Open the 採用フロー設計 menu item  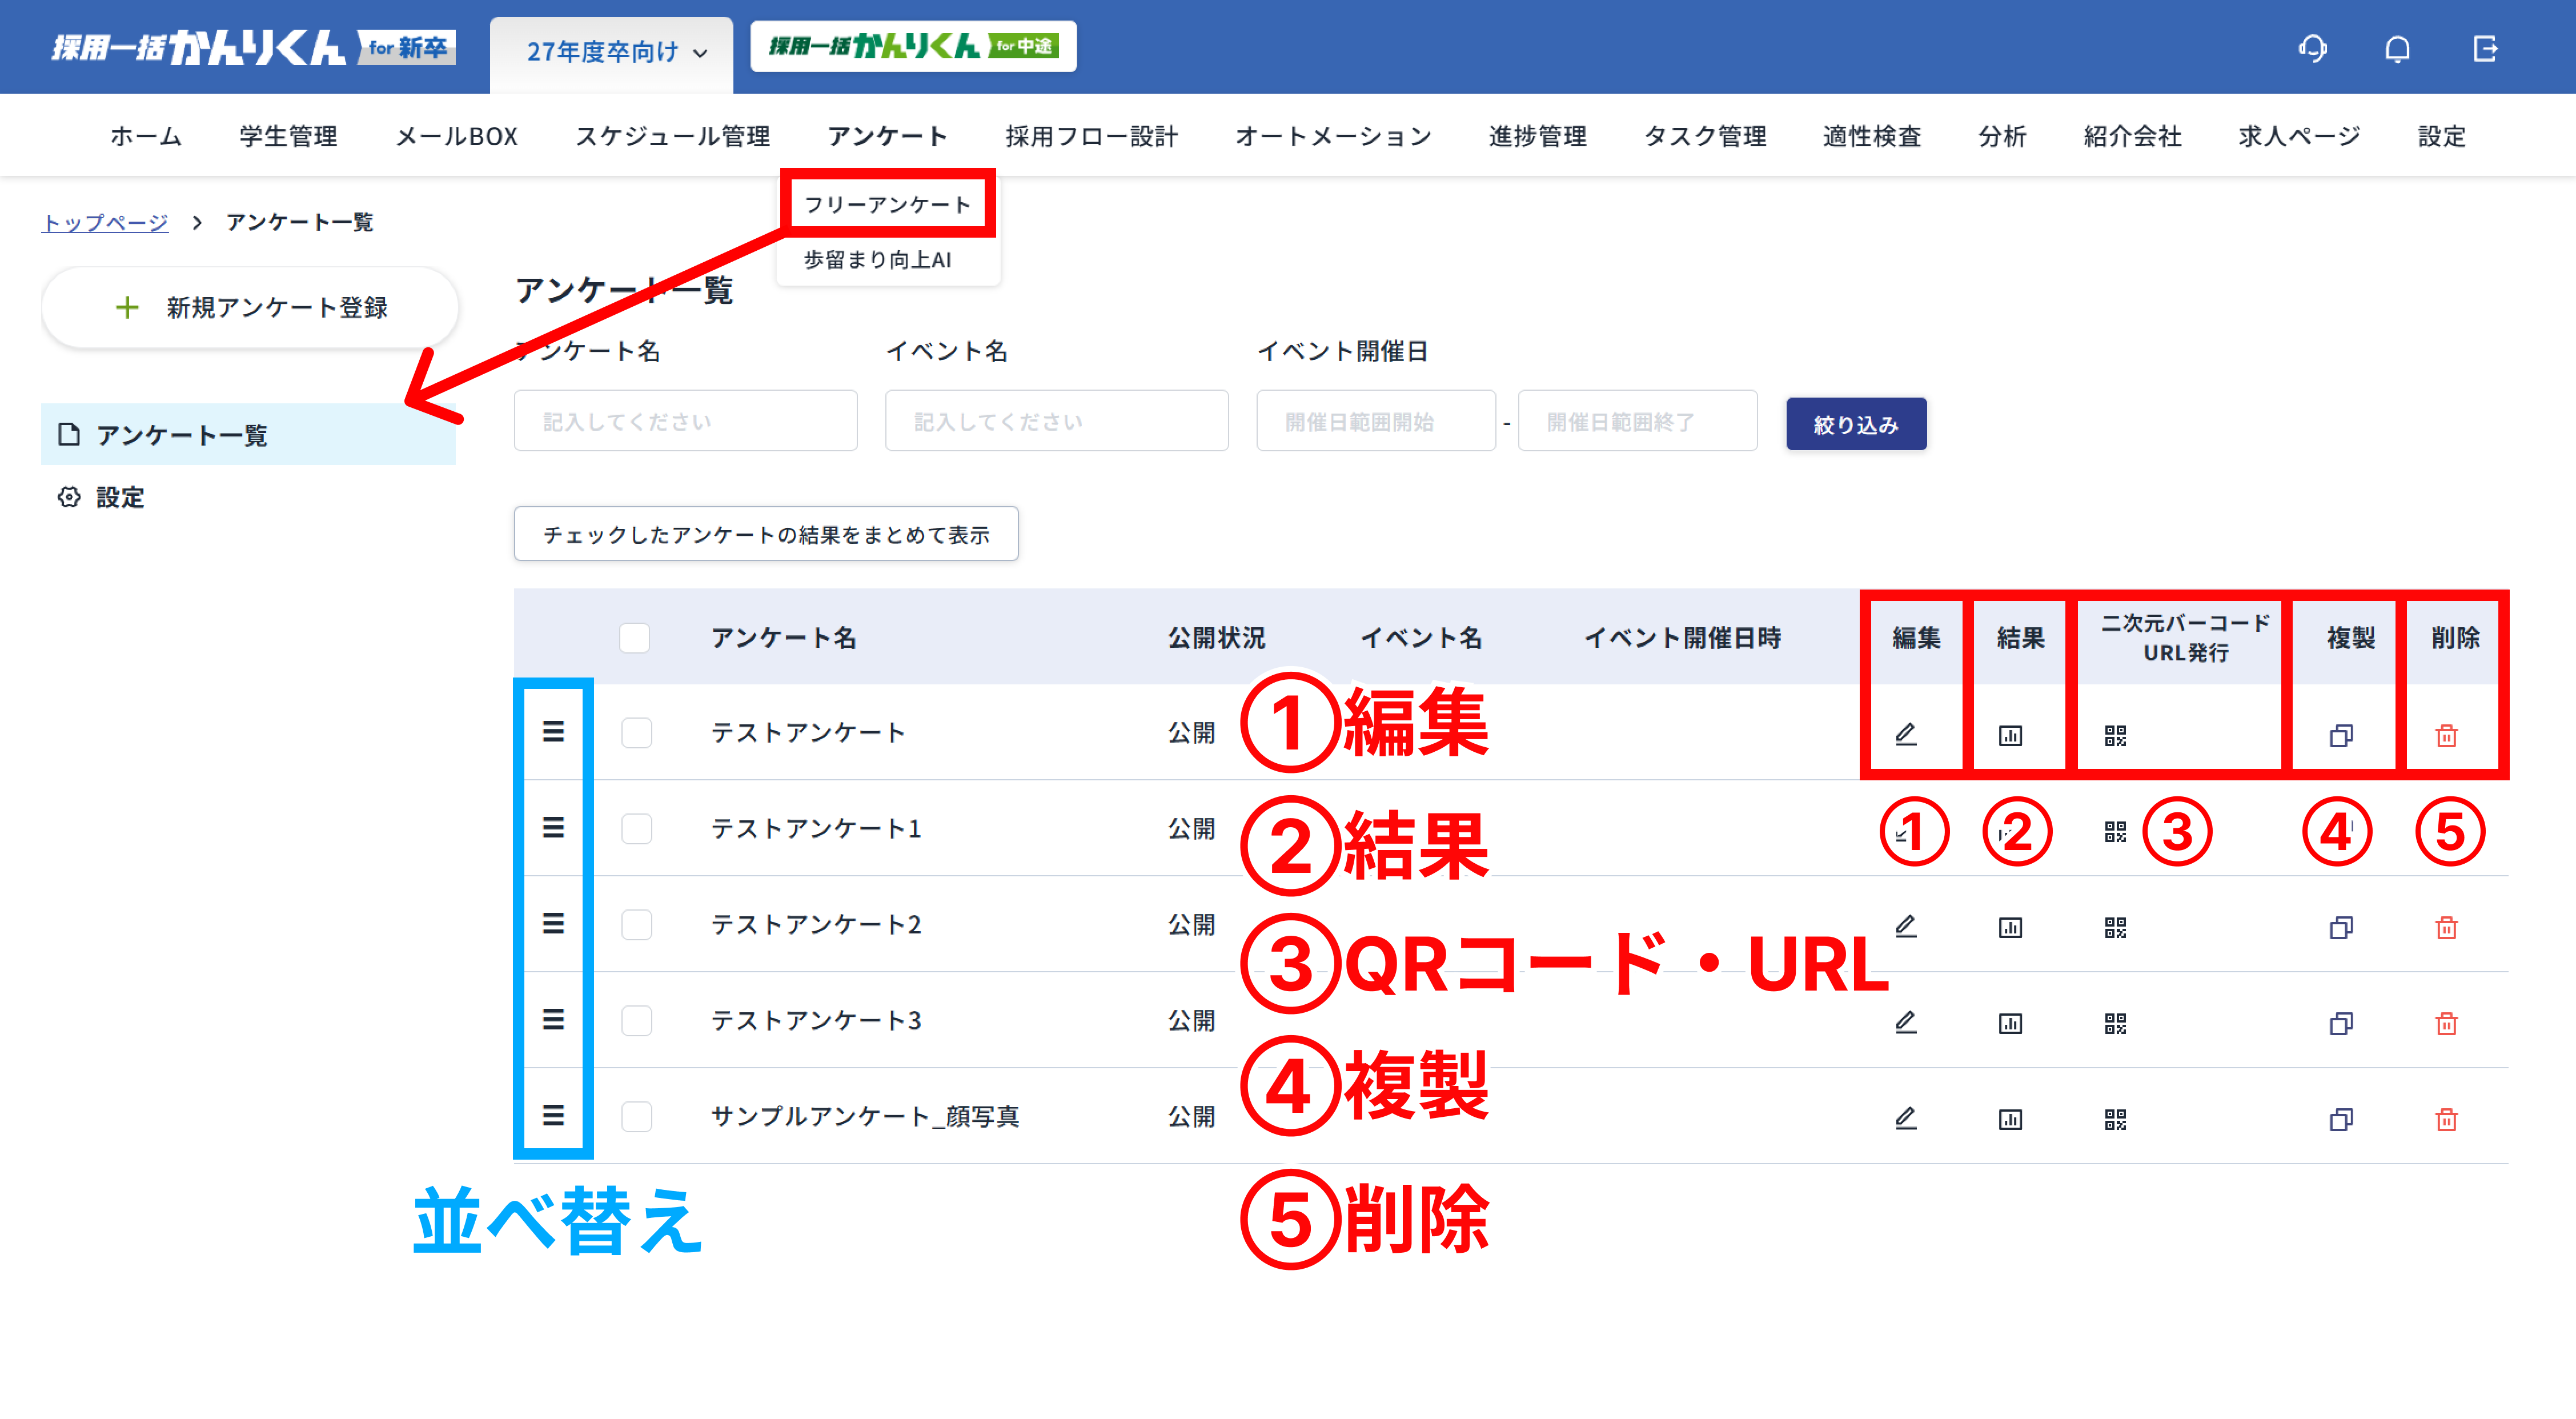point(1091,137)
